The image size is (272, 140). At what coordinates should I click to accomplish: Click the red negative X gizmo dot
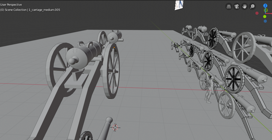click(x=257, y=13)
